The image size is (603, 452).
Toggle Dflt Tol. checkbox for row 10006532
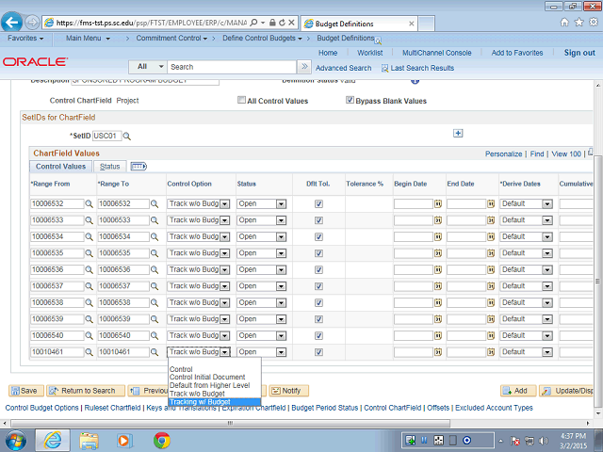pos(318,203)
